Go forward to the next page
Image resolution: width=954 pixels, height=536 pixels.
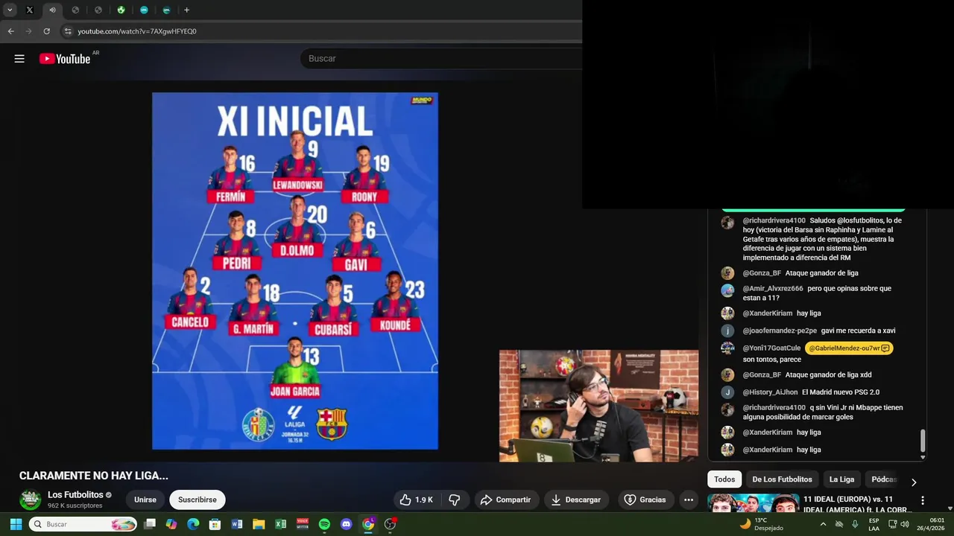[x=28, y=31]
